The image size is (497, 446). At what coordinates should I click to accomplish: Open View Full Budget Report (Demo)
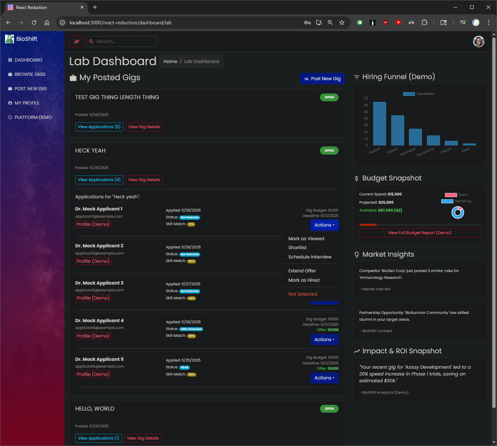420,233
